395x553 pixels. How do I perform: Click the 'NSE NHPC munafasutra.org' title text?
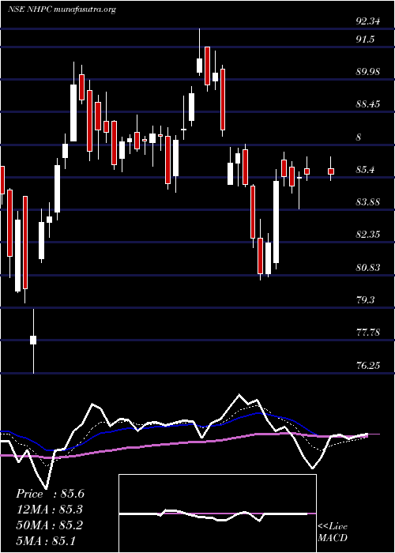coord(62,9)
